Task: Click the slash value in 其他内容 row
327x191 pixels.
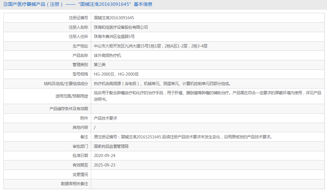Action: 95,128
